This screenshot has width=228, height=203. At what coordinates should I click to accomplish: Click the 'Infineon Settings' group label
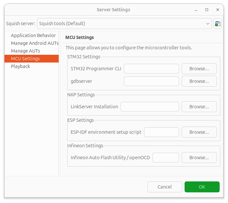85,146
